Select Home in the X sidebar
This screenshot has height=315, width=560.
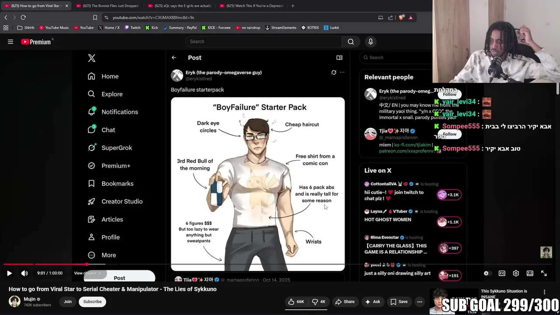pyautogui.click(x=103, y=76)
